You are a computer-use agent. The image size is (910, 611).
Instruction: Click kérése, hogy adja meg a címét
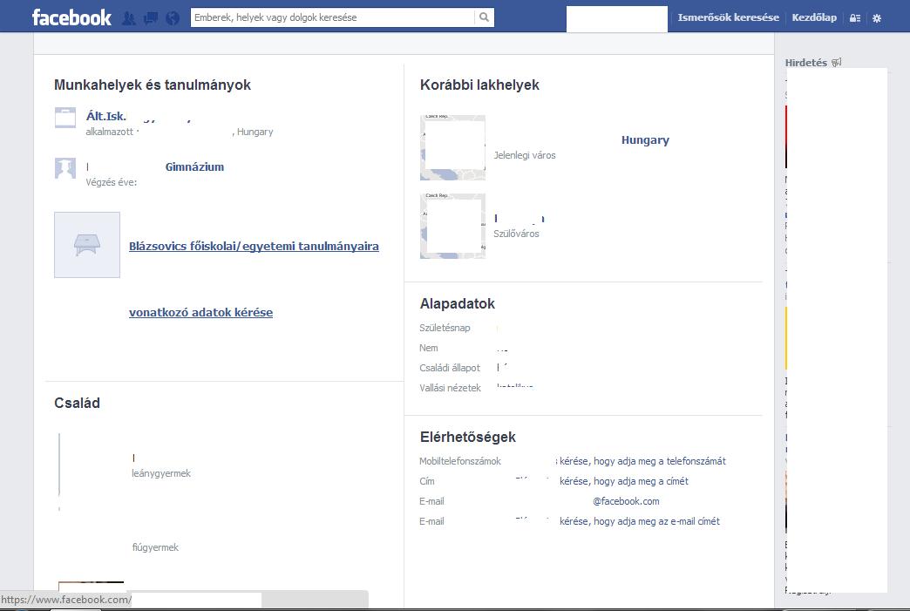[x=624, y=481]
